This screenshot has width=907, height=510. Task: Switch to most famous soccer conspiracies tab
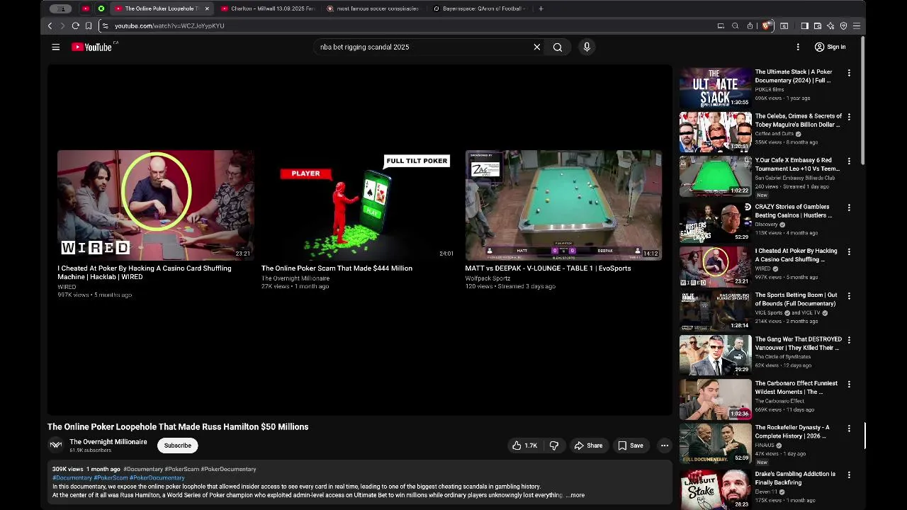(x=372, y=8)
